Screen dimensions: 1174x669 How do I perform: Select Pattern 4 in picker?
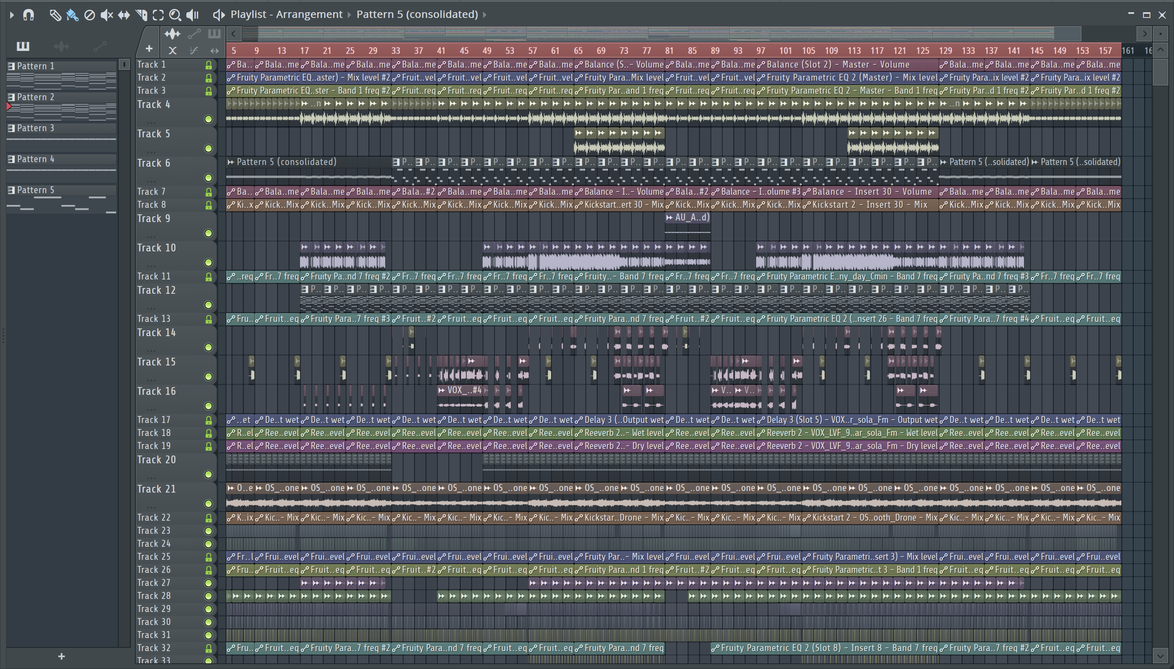click(62, 159)
